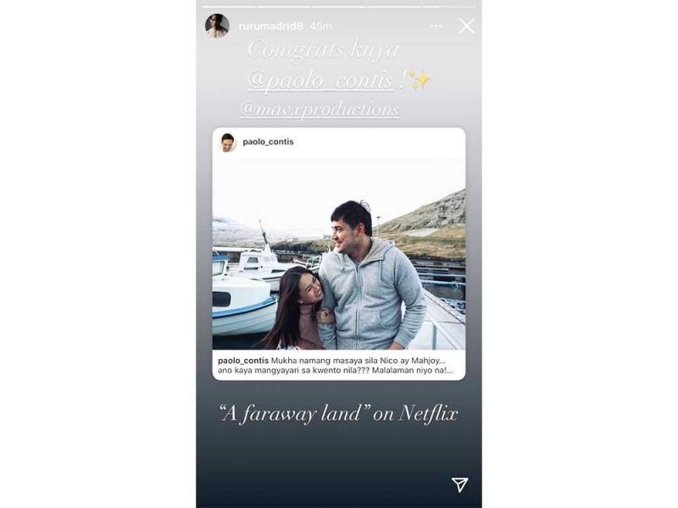
Task: Tap the caption starting 'Mukha namang masaya'
Action: pyautogui.click(x=336, y=366)
